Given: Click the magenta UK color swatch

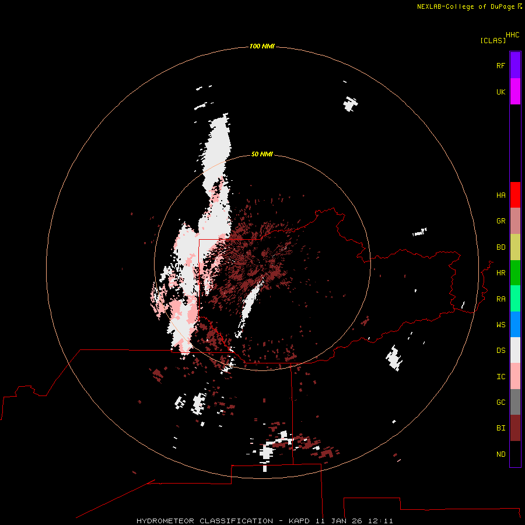Looking at the screenshot, I should click(x=515, y=92).
